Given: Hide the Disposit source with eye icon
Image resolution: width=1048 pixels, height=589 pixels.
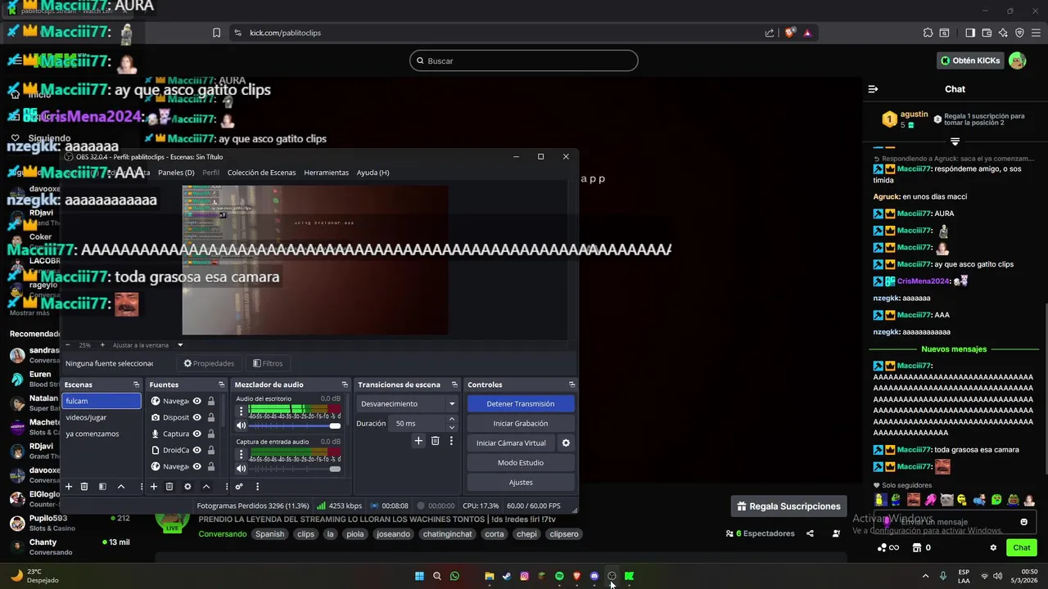Looking at the screenshot, I should [197, 417].
